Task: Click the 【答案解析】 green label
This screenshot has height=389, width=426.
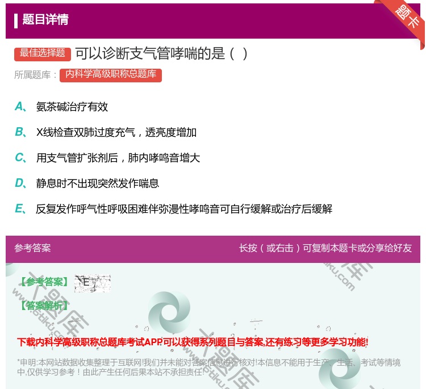Action: click(44, 306)
